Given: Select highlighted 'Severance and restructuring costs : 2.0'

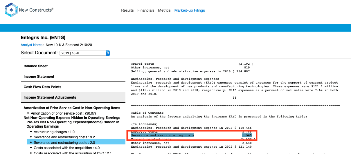Looking at the screenshot, I should [76, 142].
